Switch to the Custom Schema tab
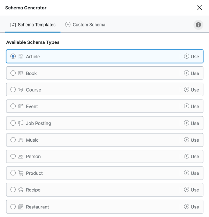 [85, 25]
